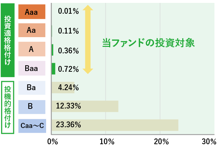Click the 当ファンドの投資対象 text
This screenshot has width=219, height=155.
[148, 43]
